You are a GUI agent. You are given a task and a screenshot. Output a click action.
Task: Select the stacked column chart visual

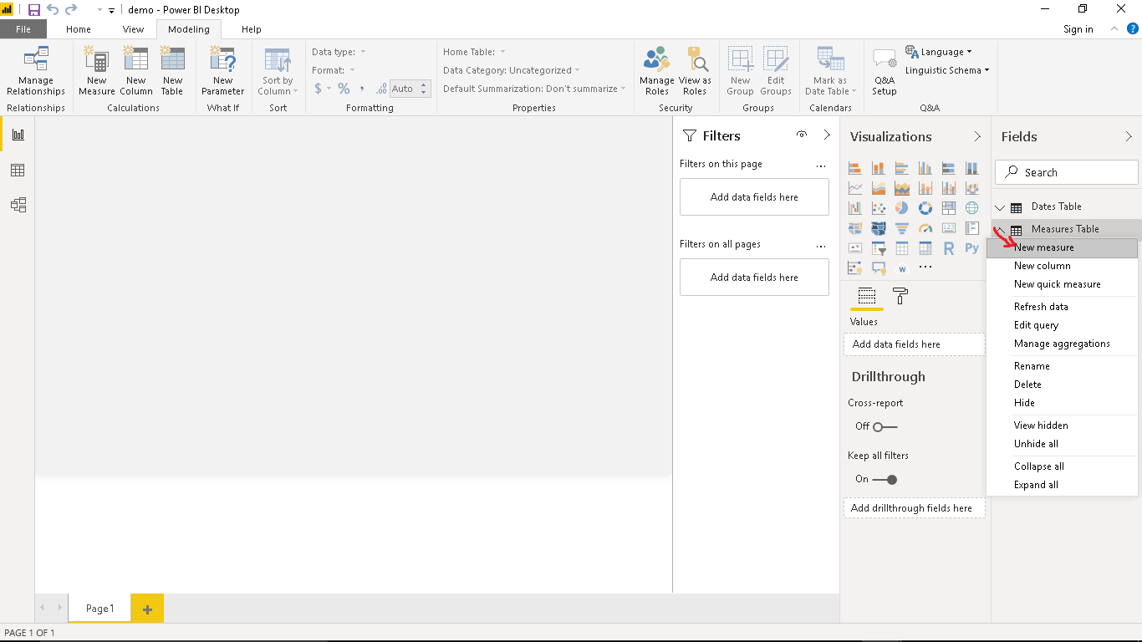[x=879, y=168]
